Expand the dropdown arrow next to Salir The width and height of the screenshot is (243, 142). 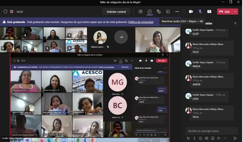[235, 12]
